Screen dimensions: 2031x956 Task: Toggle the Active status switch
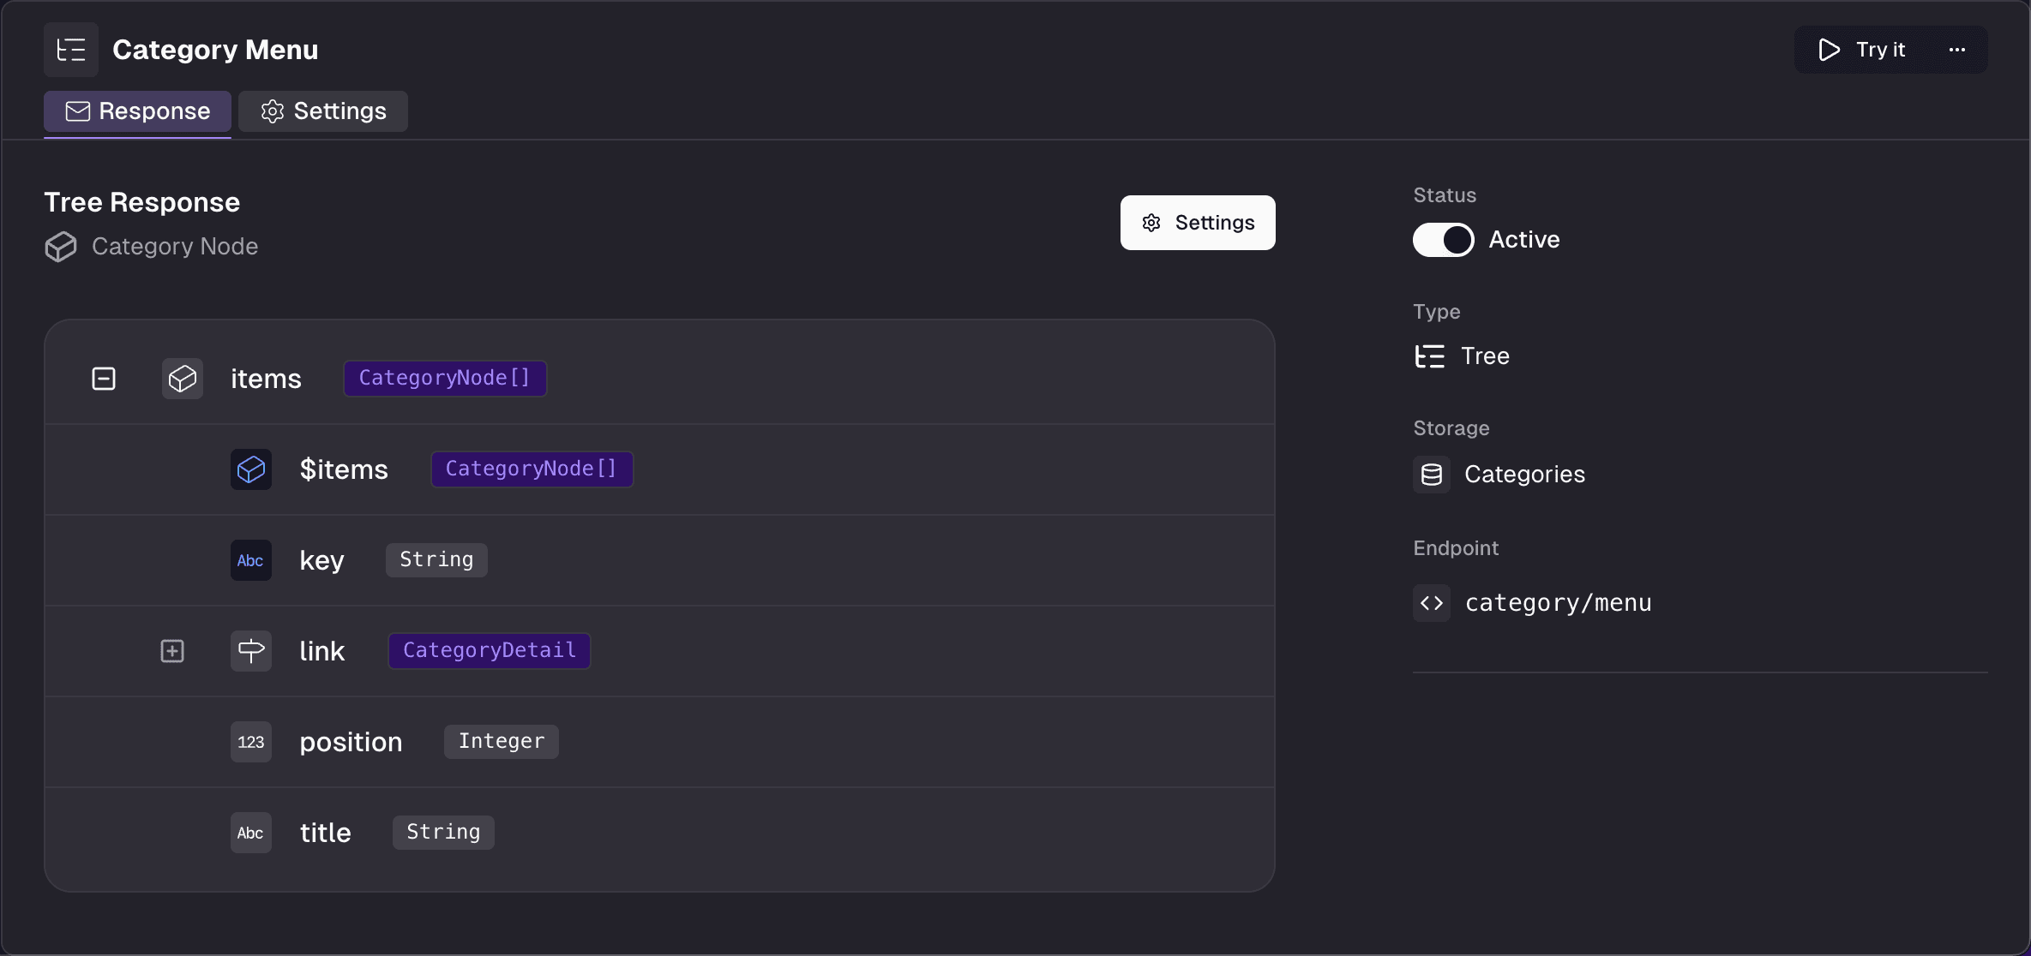click(x=1444, y=240)
